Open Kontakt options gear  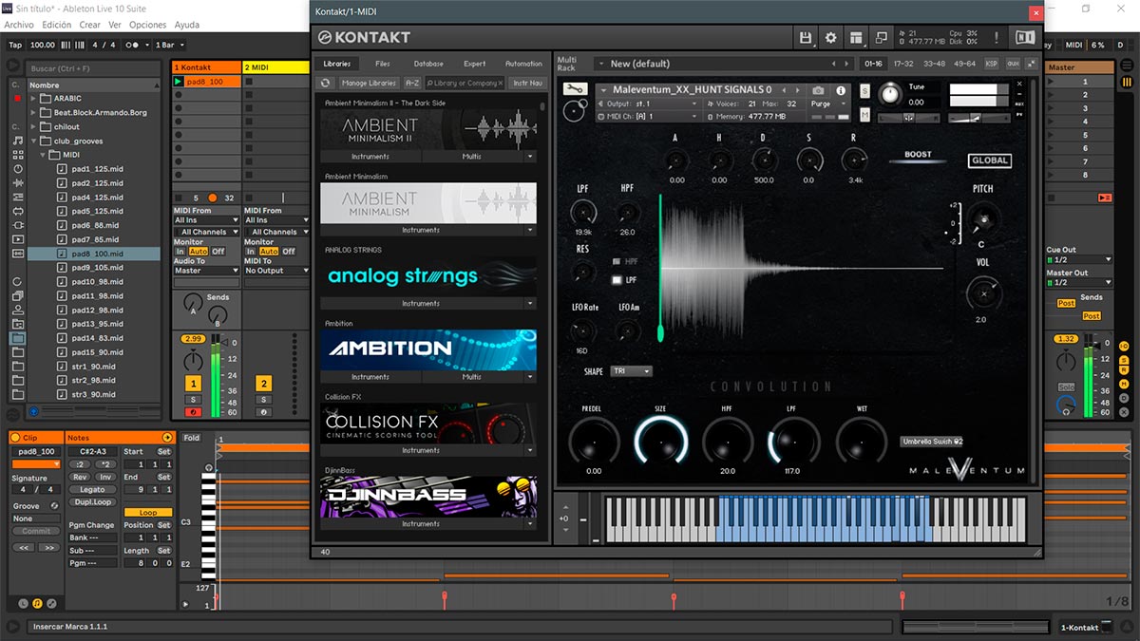[831, 37]
